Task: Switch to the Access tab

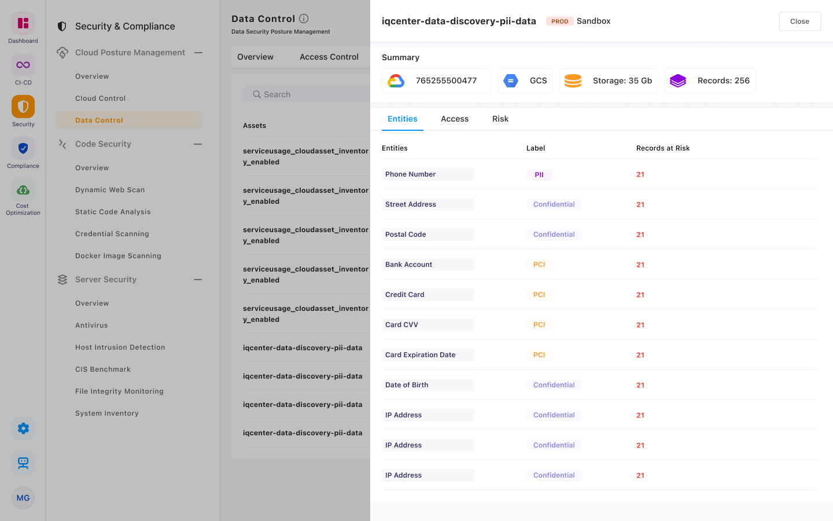Action: point(455,119)
